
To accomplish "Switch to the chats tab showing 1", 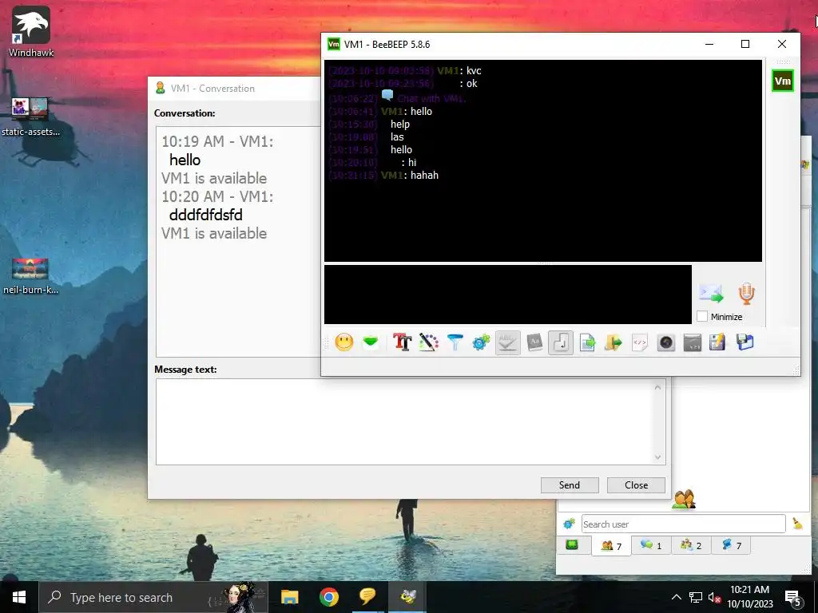I will tap(651, 545).
